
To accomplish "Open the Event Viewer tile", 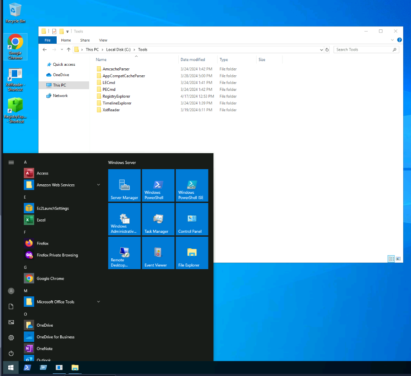I will point(158,253).
